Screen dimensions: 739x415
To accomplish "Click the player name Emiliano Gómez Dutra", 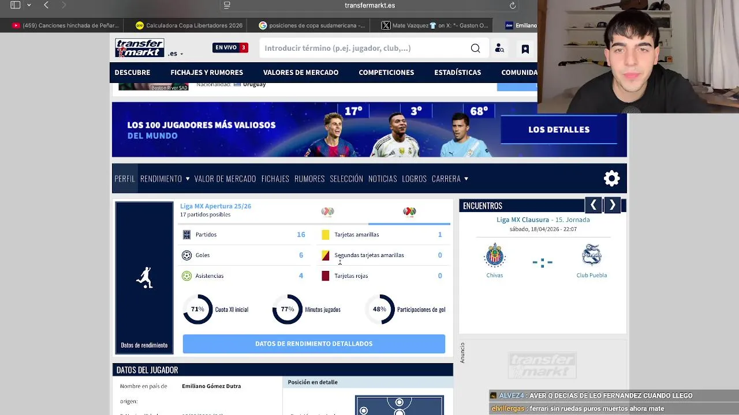I will point(211,386).
